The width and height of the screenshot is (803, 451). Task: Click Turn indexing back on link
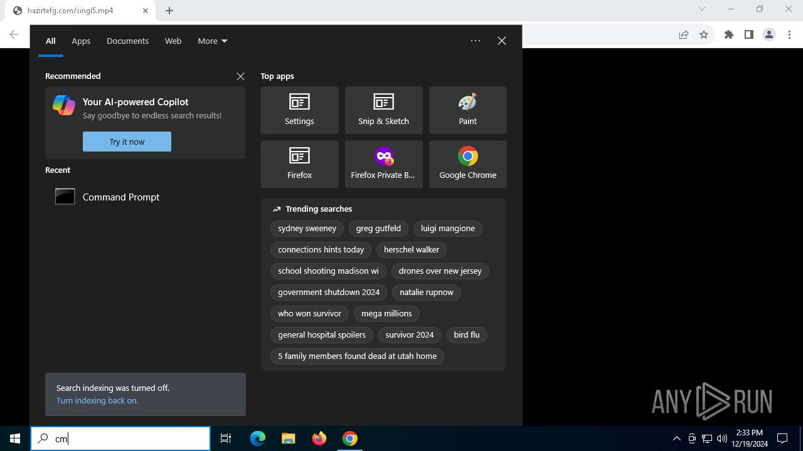click(x=97, y=400)
